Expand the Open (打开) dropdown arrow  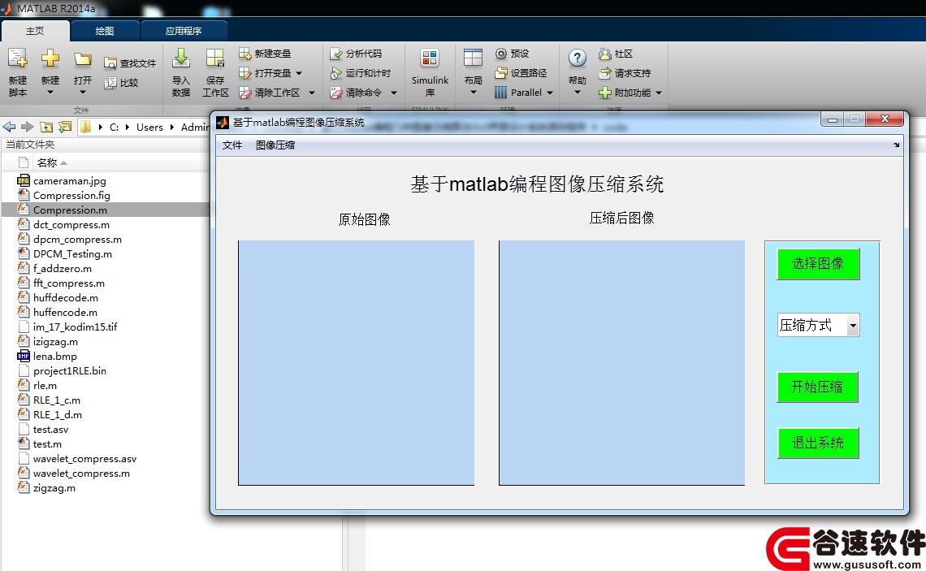(83, 92)
